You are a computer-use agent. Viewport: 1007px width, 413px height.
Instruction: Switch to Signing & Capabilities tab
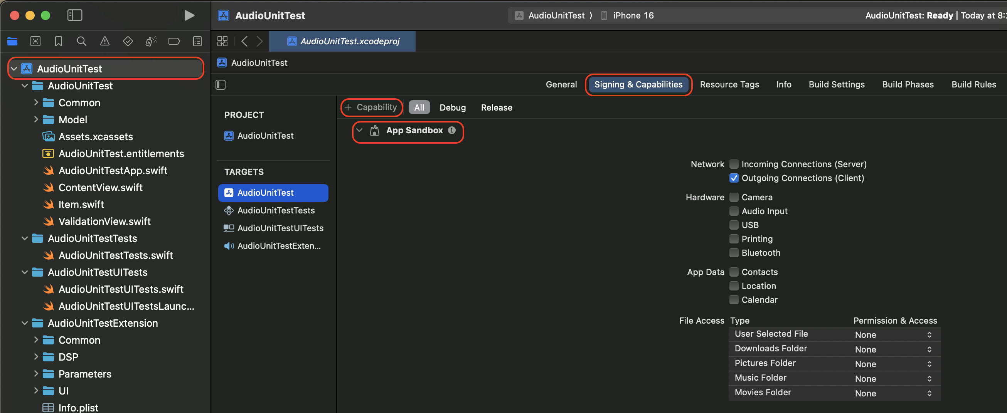tap(638, 84)
